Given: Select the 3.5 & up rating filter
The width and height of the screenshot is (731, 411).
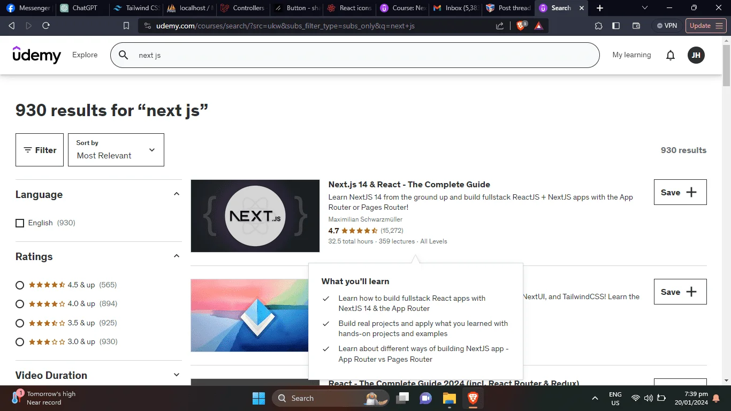Looking at the screenshot, I should pyautogui.click(x=20, y=323).
